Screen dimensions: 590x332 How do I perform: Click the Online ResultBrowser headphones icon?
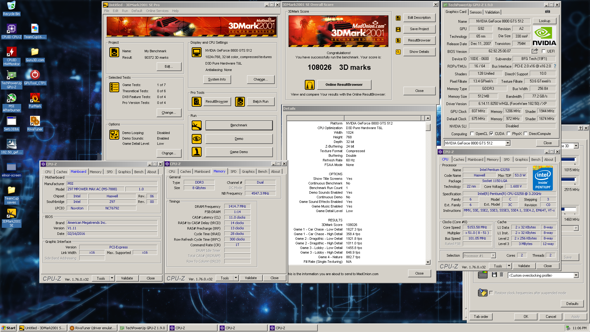pyautogui.click(x=310, y=85)
